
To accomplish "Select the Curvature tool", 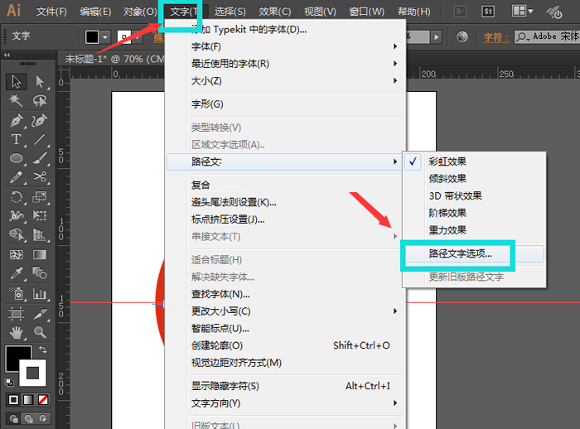I will click(39, 120).
